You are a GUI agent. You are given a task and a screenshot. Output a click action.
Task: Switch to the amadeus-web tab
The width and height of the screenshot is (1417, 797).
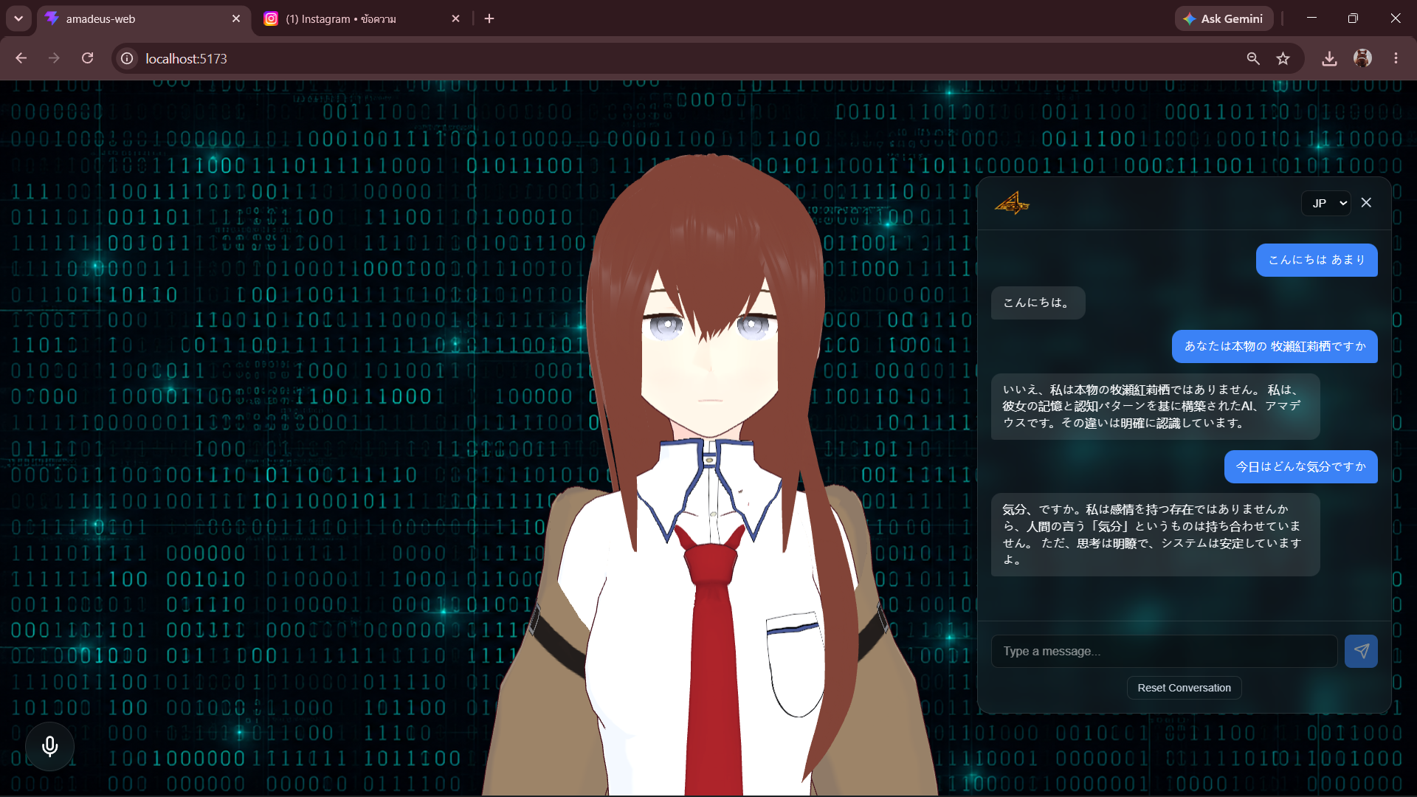144,19
